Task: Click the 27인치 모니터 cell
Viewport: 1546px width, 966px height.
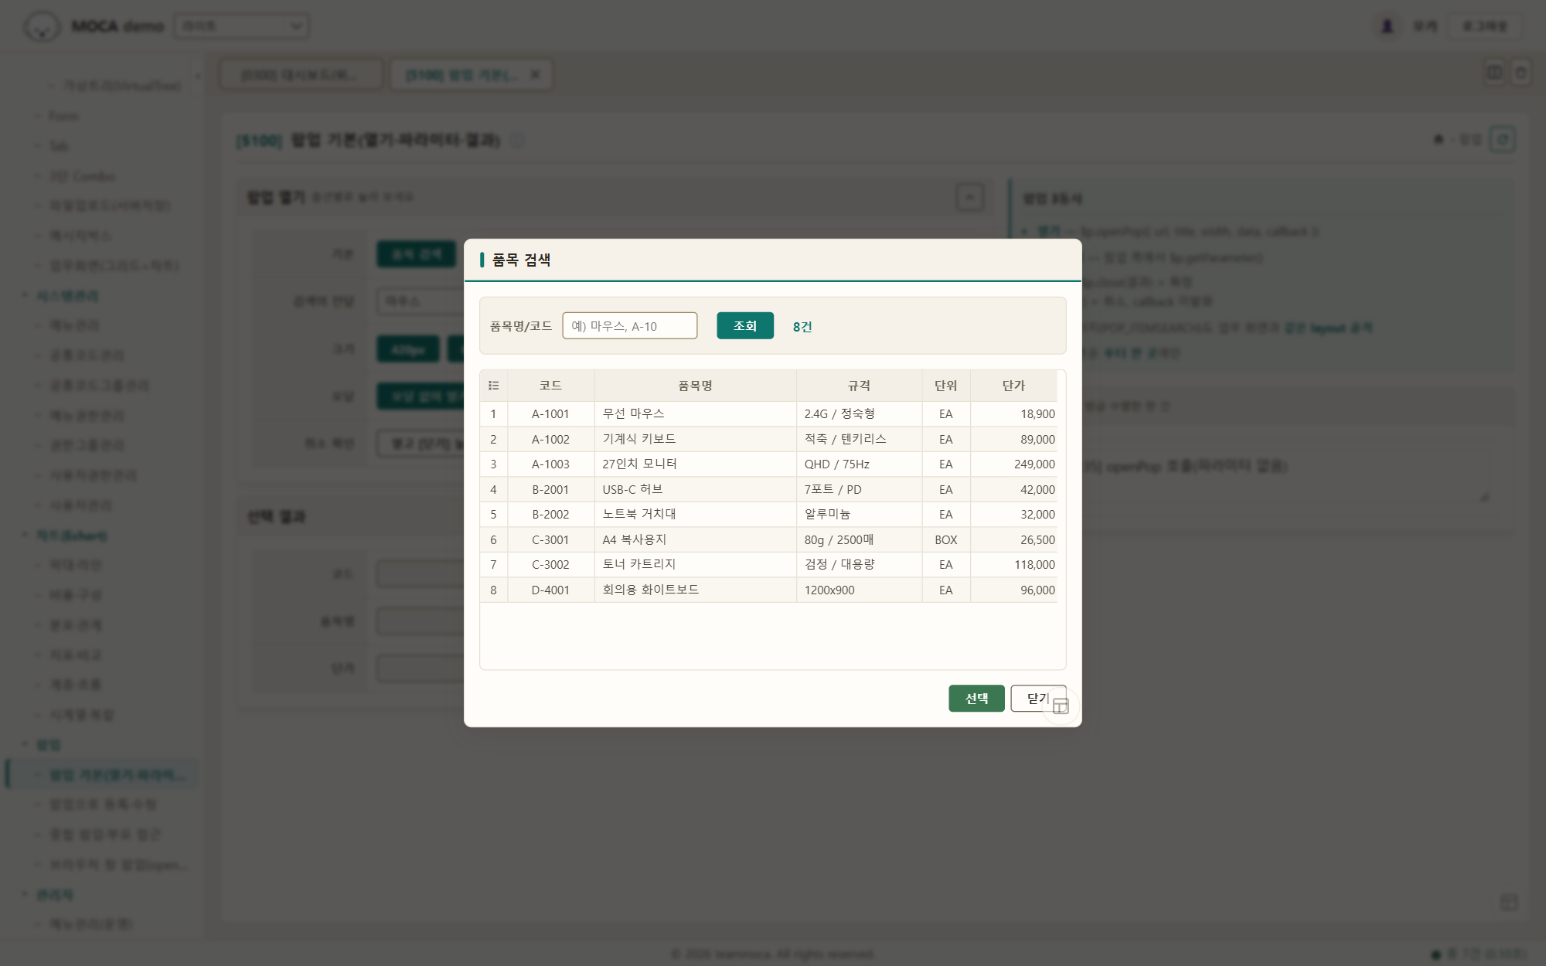Action: (695, 464)
